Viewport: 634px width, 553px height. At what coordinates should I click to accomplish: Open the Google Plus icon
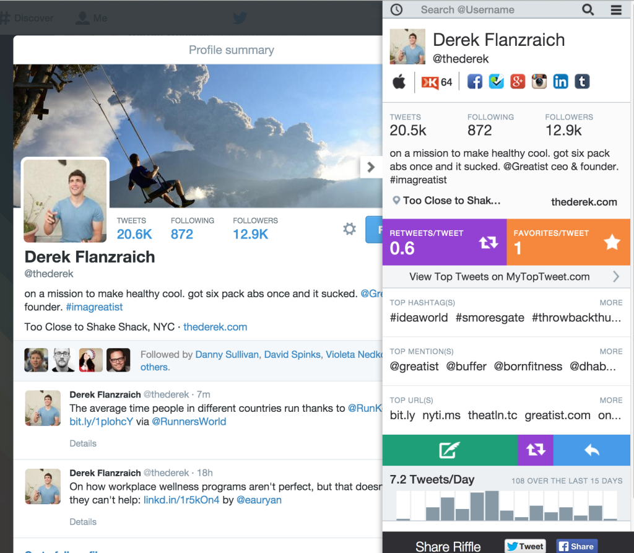(x=518, y=82)
